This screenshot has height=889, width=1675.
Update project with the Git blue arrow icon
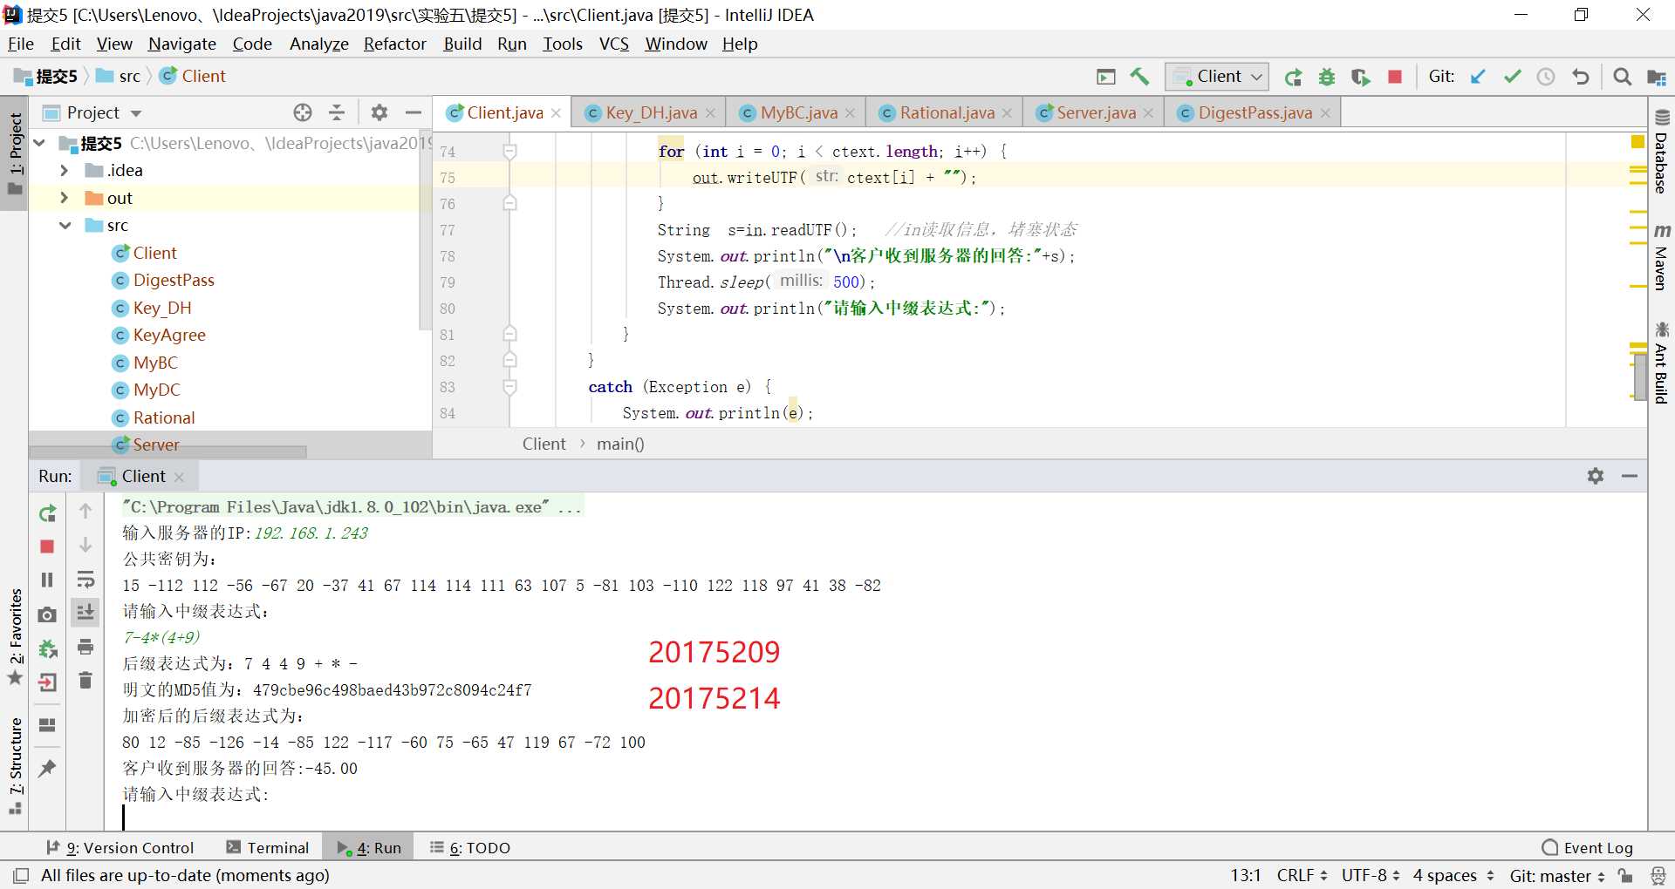pyautogui.click(x=1478, y=77)
